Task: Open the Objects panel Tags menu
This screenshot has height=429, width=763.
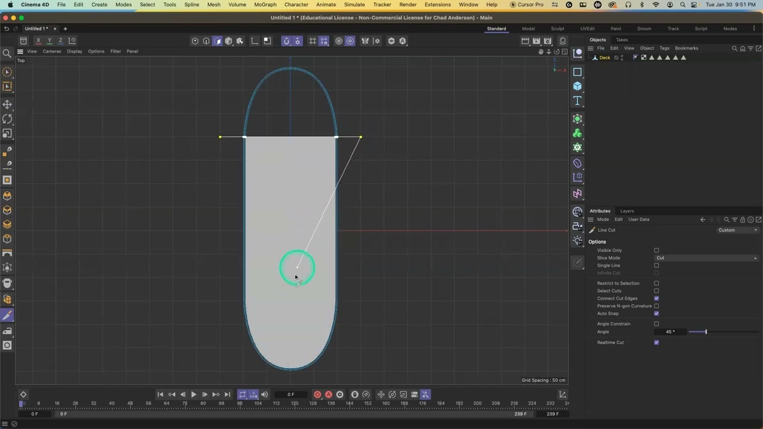Action: click(x=665, y=48)
